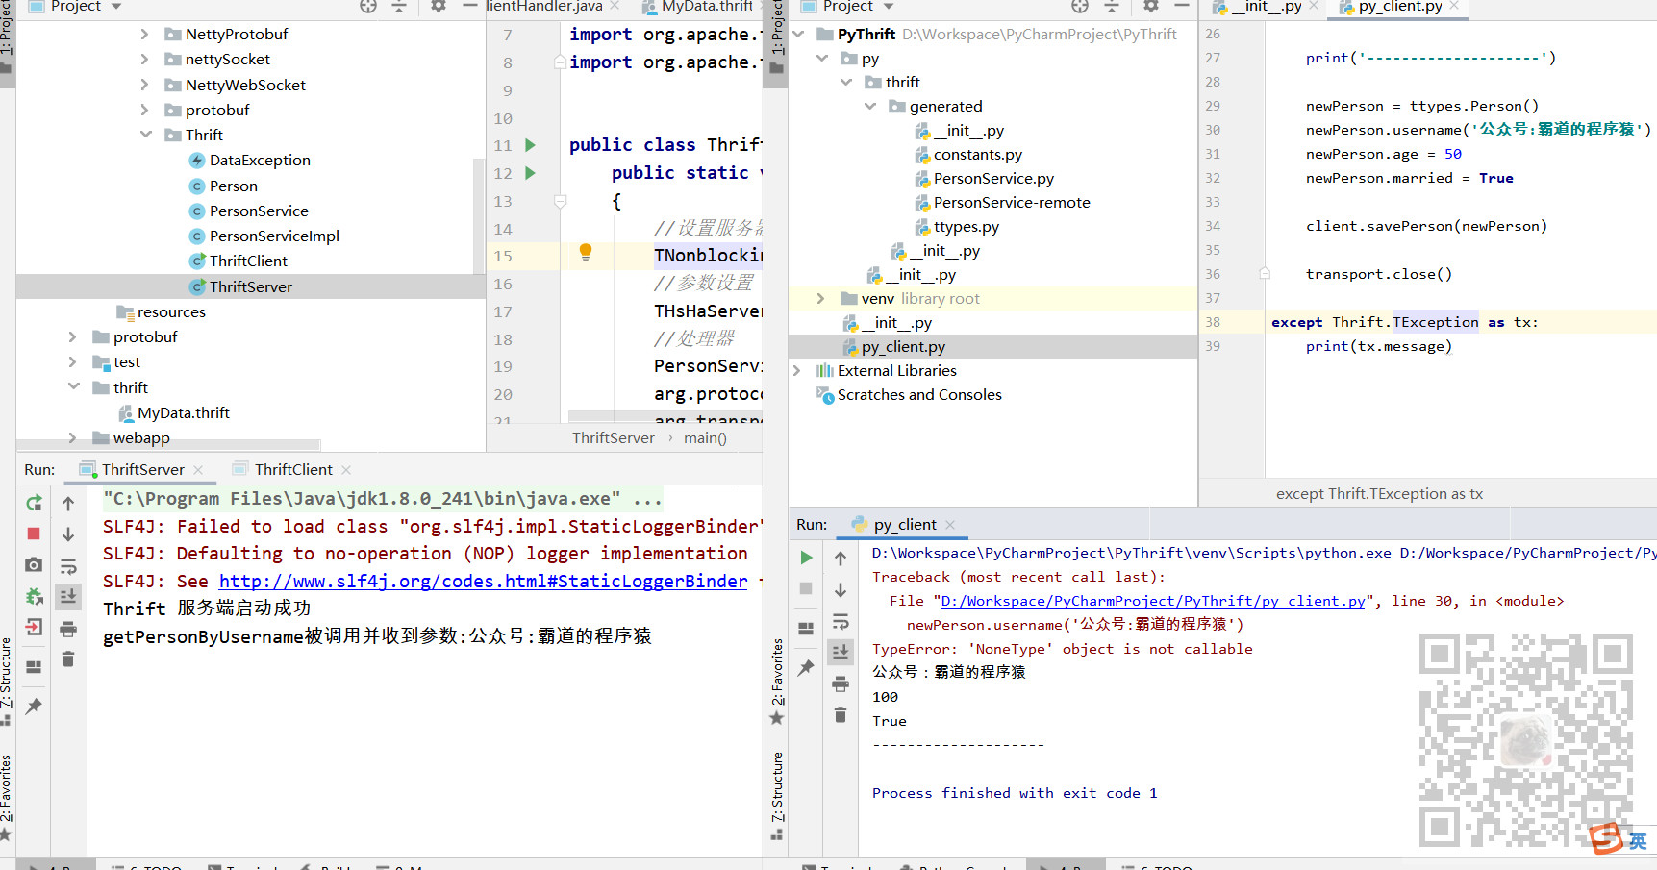Toggle scroll to end in the ThriftServer console
Screen dimensions: 1657x870
[x=68, y=596]
